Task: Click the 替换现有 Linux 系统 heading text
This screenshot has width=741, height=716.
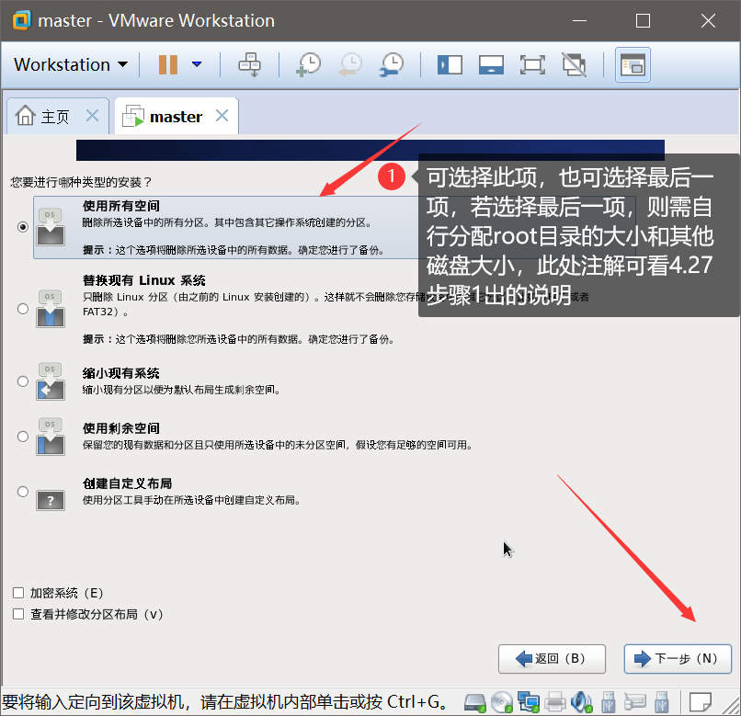Action: (x=144, y=280)
